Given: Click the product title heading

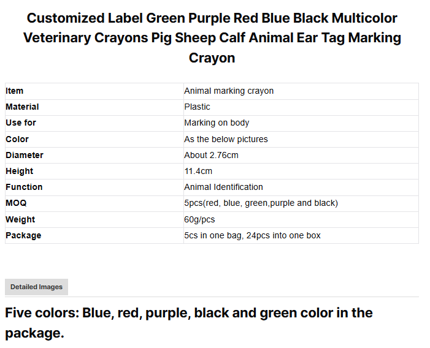Looking at the screenshot, I should tap(212, 38).
